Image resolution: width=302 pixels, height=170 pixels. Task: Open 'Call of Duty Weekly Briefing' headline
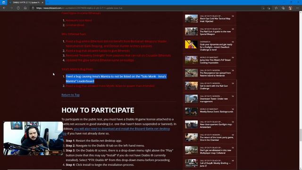(x=215, y=164)
